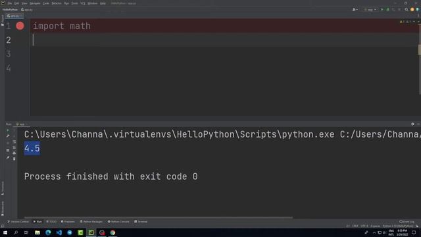The height and width of the screenshot is (237, 421).
Task: Click the 4 spaces indent status entry
Action: point(375,226)
